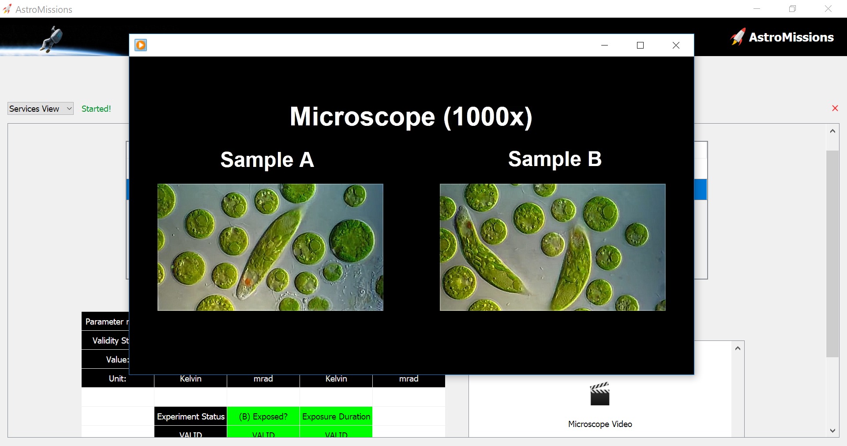Close the Microscope video popup window
Viewport: 847px width, 446px height.
click(676, 45)
